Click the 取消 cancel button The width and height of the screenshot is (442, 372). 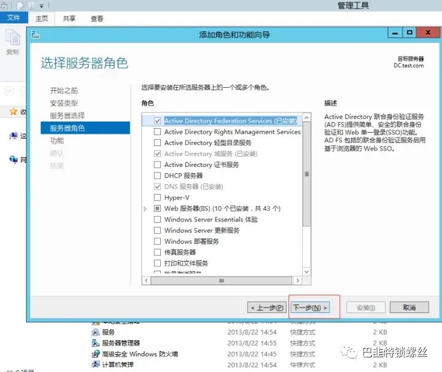(x=409, y=308)
